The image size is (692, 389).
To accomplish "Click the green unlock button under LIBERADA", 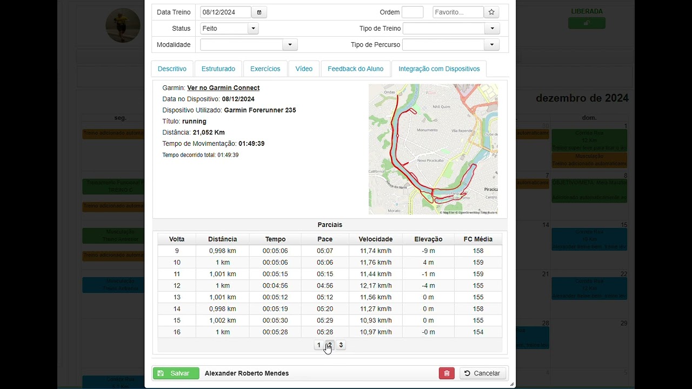I will (x=587, y=23).
